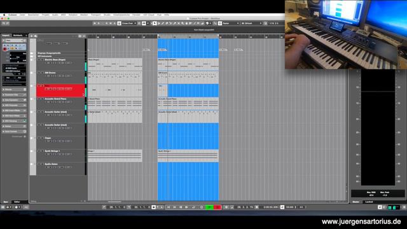
Task: Click the metronome icon after Record
Action: (226, 207)
